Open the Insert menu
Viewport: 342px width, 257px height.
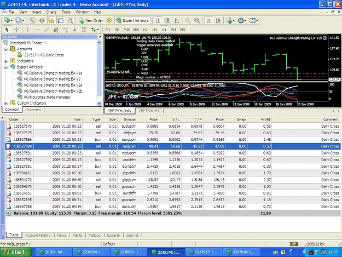coord(37,12)
